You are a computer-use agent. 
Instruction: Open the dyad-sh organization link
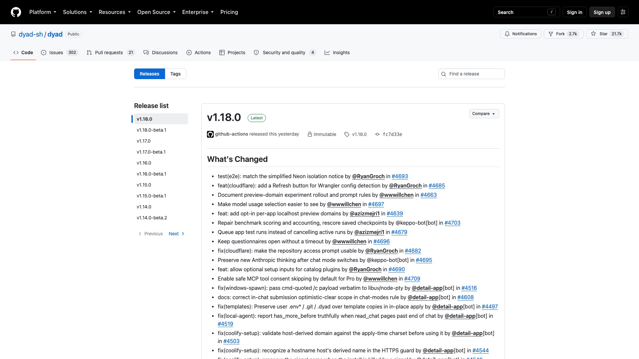pos(31,34)
